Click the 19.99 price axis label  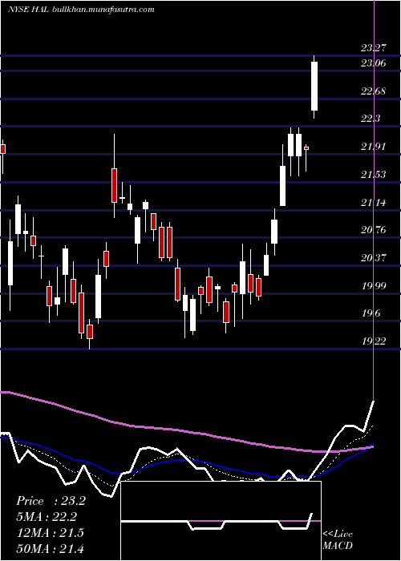pos(374,286)
